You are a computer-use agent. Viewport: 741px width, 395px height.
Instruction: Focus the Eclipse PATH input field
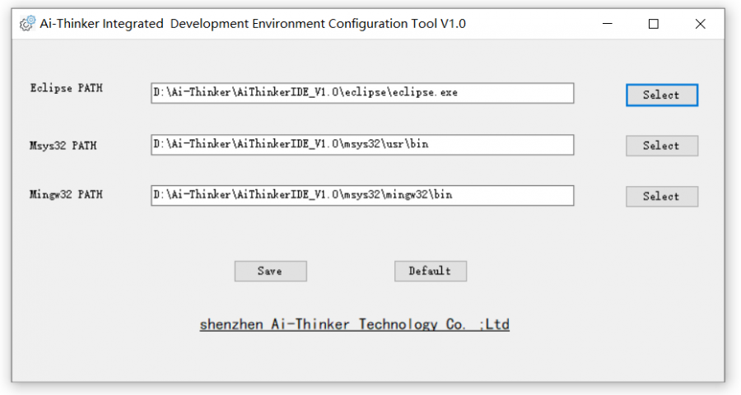(x=362, y=93)
